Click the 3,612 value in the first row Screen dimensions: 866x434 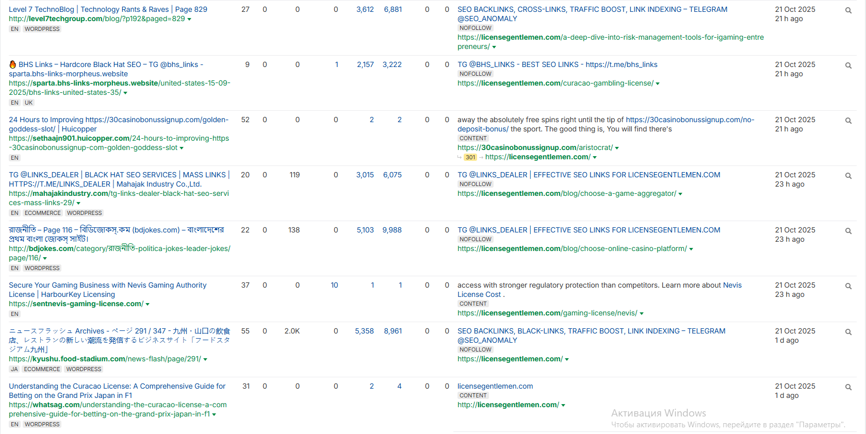click(365, 9)
